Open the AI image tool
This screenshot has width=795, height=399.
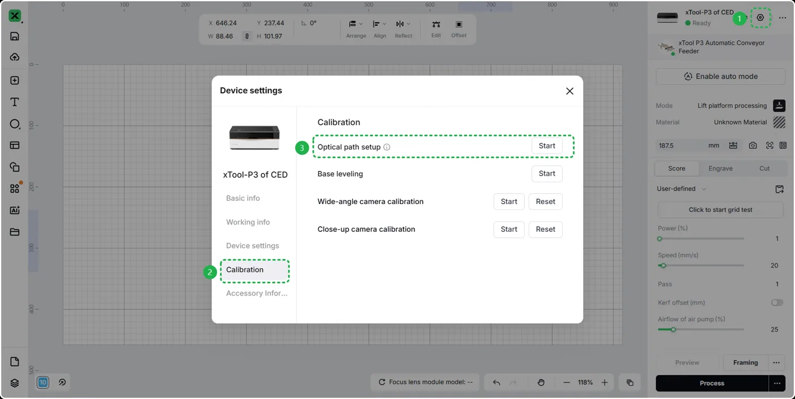pos(15,210)
